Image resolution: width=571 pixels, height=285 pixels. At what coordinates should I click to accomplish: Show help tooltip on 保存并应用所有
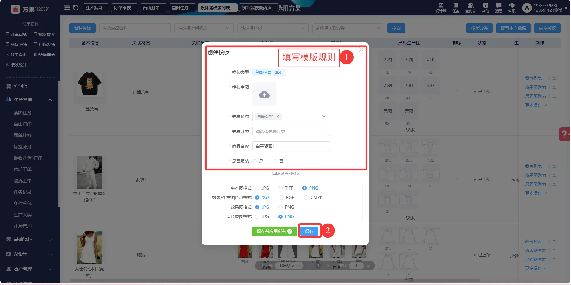tap(290, 231)
